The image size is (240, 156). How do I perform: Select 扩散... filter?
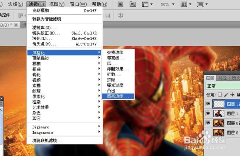point(118,74)
